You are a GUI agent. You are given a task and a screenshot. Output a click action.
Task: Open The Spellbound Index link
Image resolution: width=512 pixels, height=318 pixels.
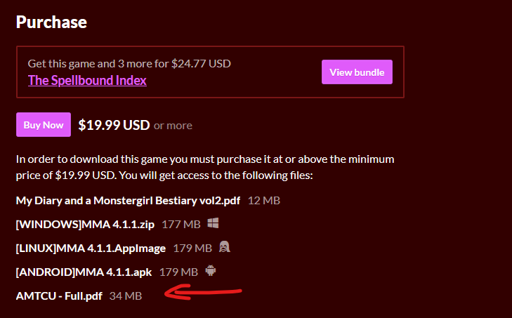87,80
